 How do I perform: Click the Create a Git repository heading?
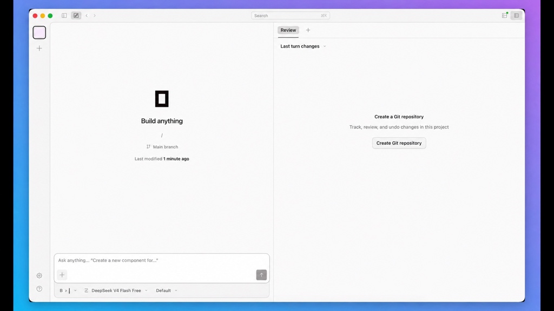pos(399,117)
